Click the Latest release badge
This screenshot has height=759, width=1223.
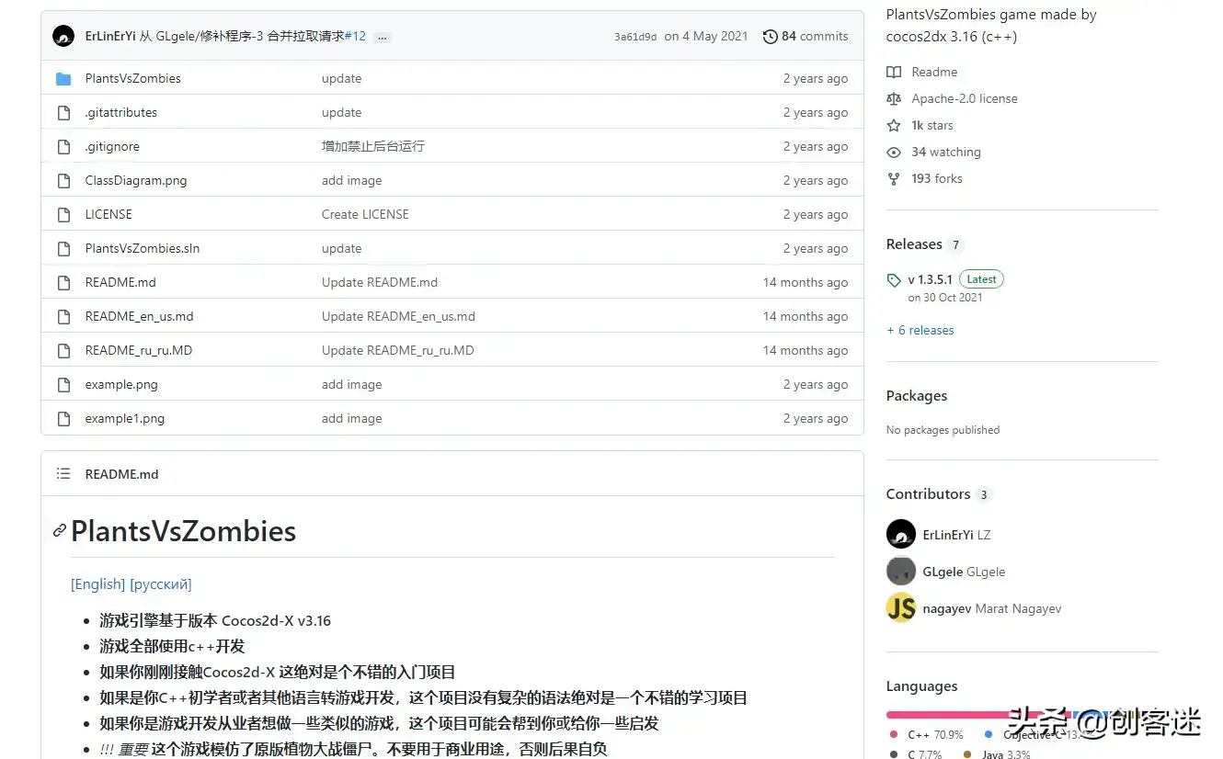point(980,278)
